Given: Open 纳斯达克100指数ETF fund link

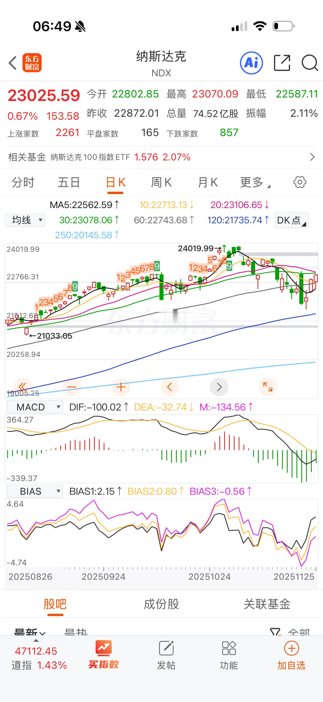Looking at the screenshot, I should pyautogui.click(x=90, y=157).
